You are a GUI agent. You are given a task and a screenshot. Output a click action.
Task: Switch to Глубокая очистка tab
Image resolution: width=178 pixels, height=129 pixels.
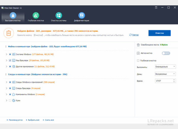point(36,17)
